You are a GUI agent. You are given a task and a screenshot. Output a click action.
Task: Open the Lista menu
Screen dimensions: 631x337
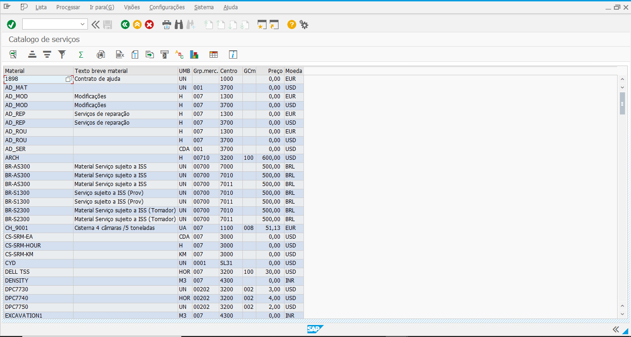tap(41, 7)
